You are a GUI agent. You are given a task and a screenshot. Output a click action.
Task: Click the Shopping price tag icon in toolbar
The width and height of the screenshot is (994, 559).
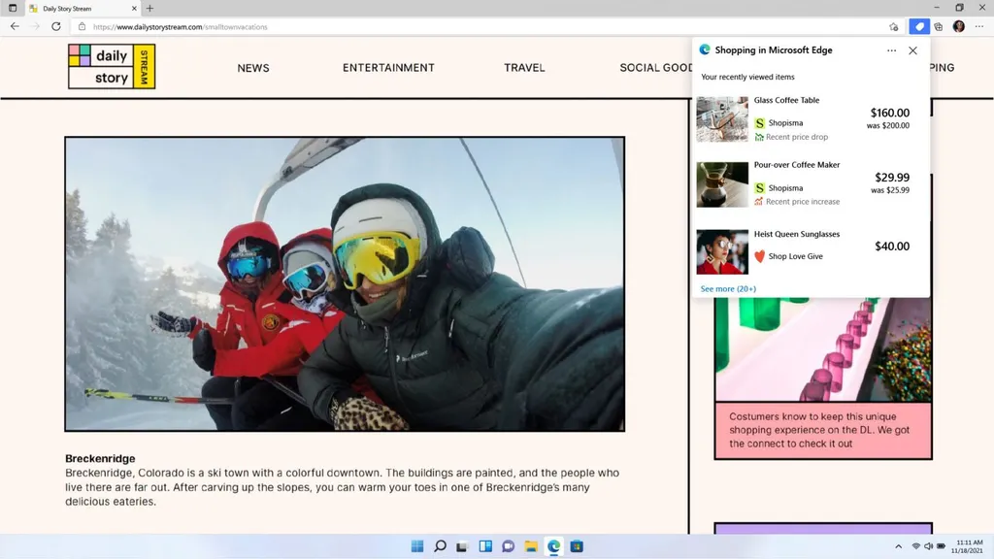(x=919, y=27)
